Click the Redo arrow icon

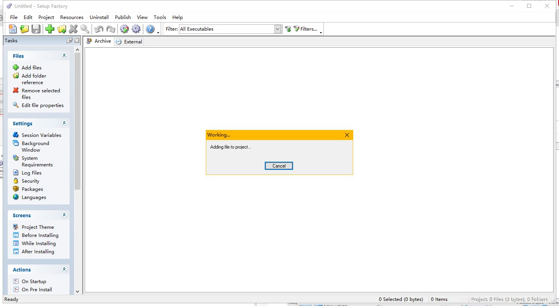coord(111,29)
